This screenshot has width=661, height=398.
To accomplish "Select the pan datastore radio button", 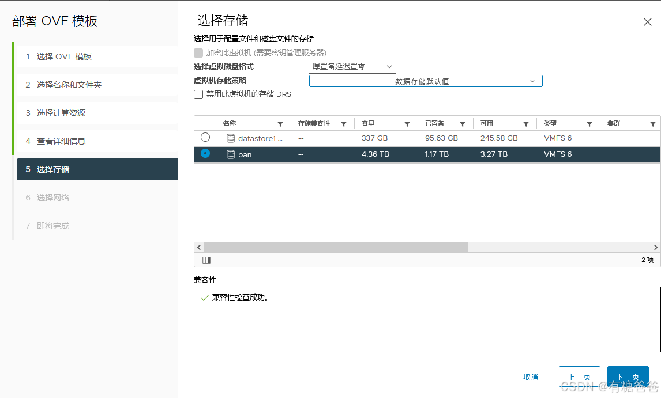I will pos(205,153).
